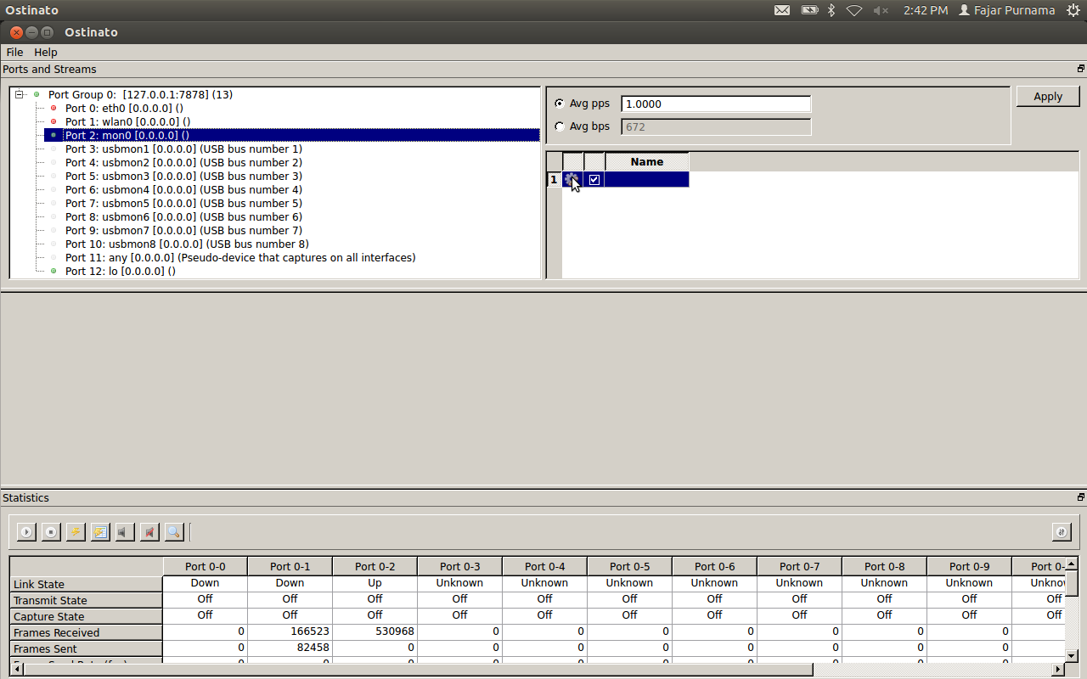Click the Transmit State row header

86,600
